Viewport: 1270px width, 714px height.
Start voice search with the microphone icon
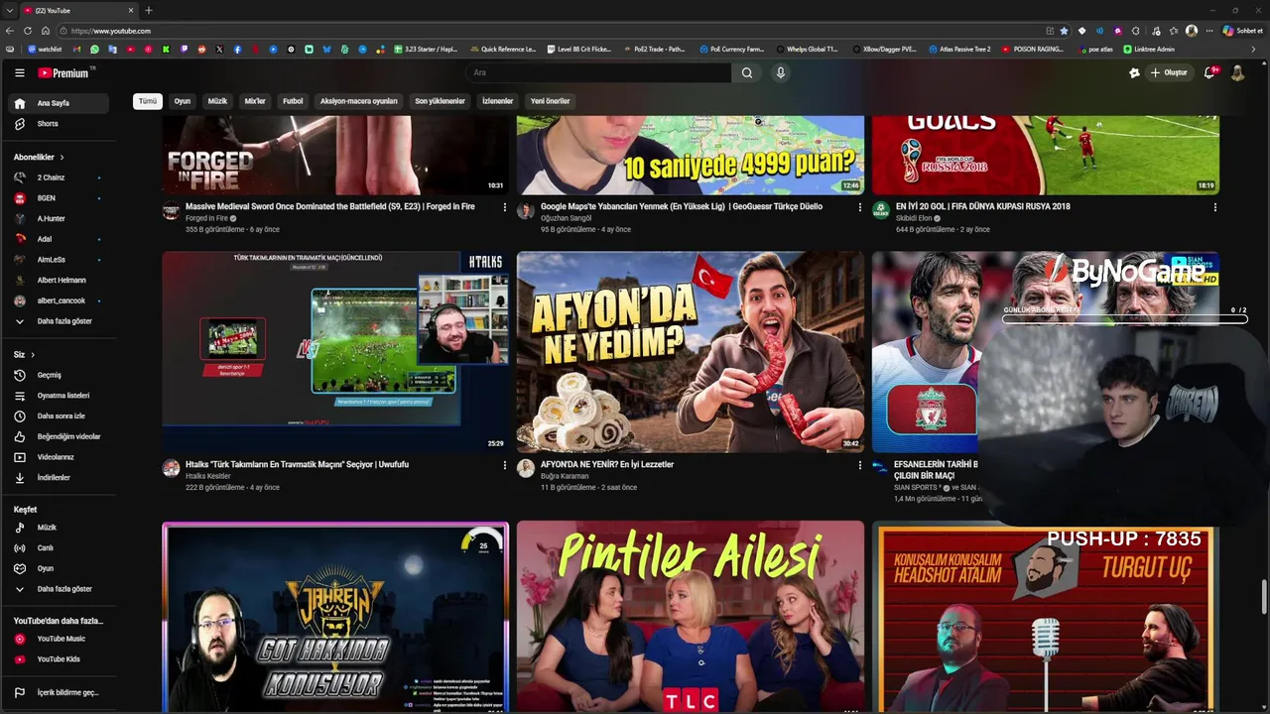(x=781, y=72)
